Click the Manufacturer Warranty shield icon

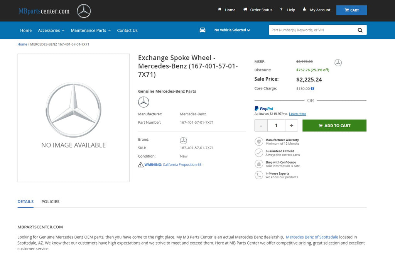pyautogui.click(x=259, y=142)
